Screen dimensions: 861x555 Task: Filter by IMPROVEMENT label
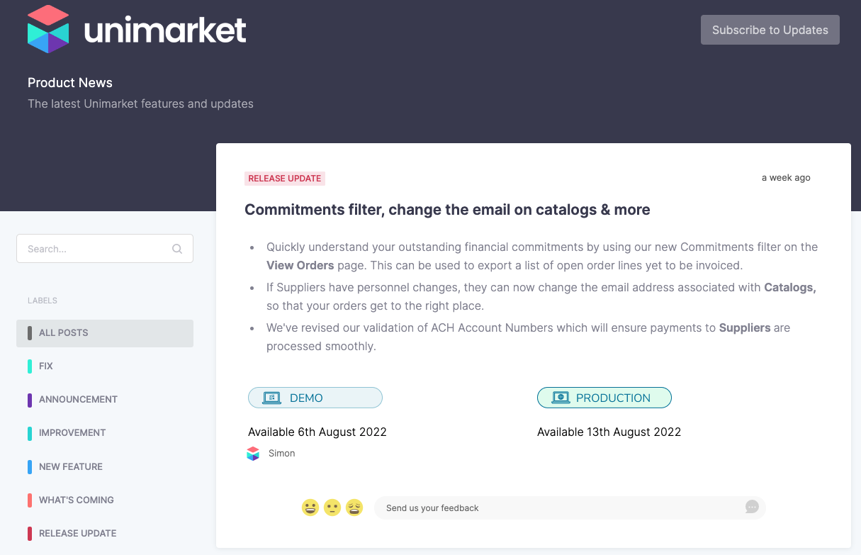105,433
